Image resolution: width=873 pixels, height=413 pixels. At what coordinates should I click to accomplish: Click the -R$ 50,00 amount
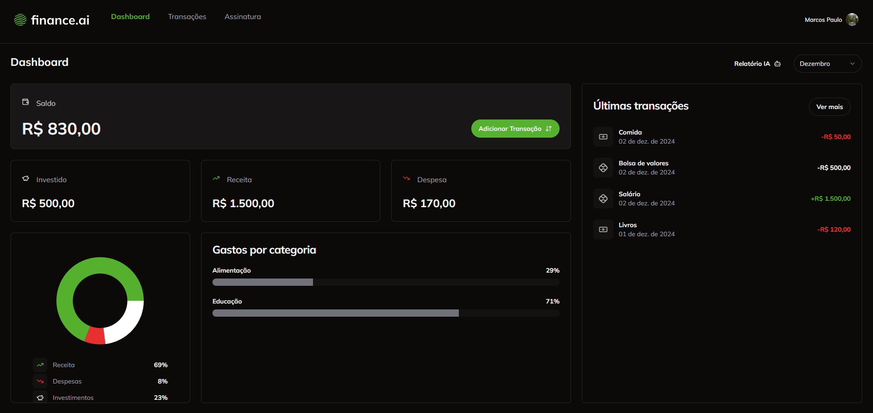tap(836, 137)
